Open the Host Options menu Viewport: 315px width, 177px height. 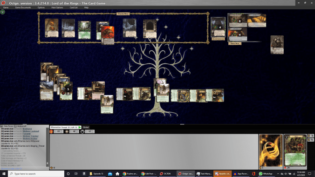click(57, 7)
